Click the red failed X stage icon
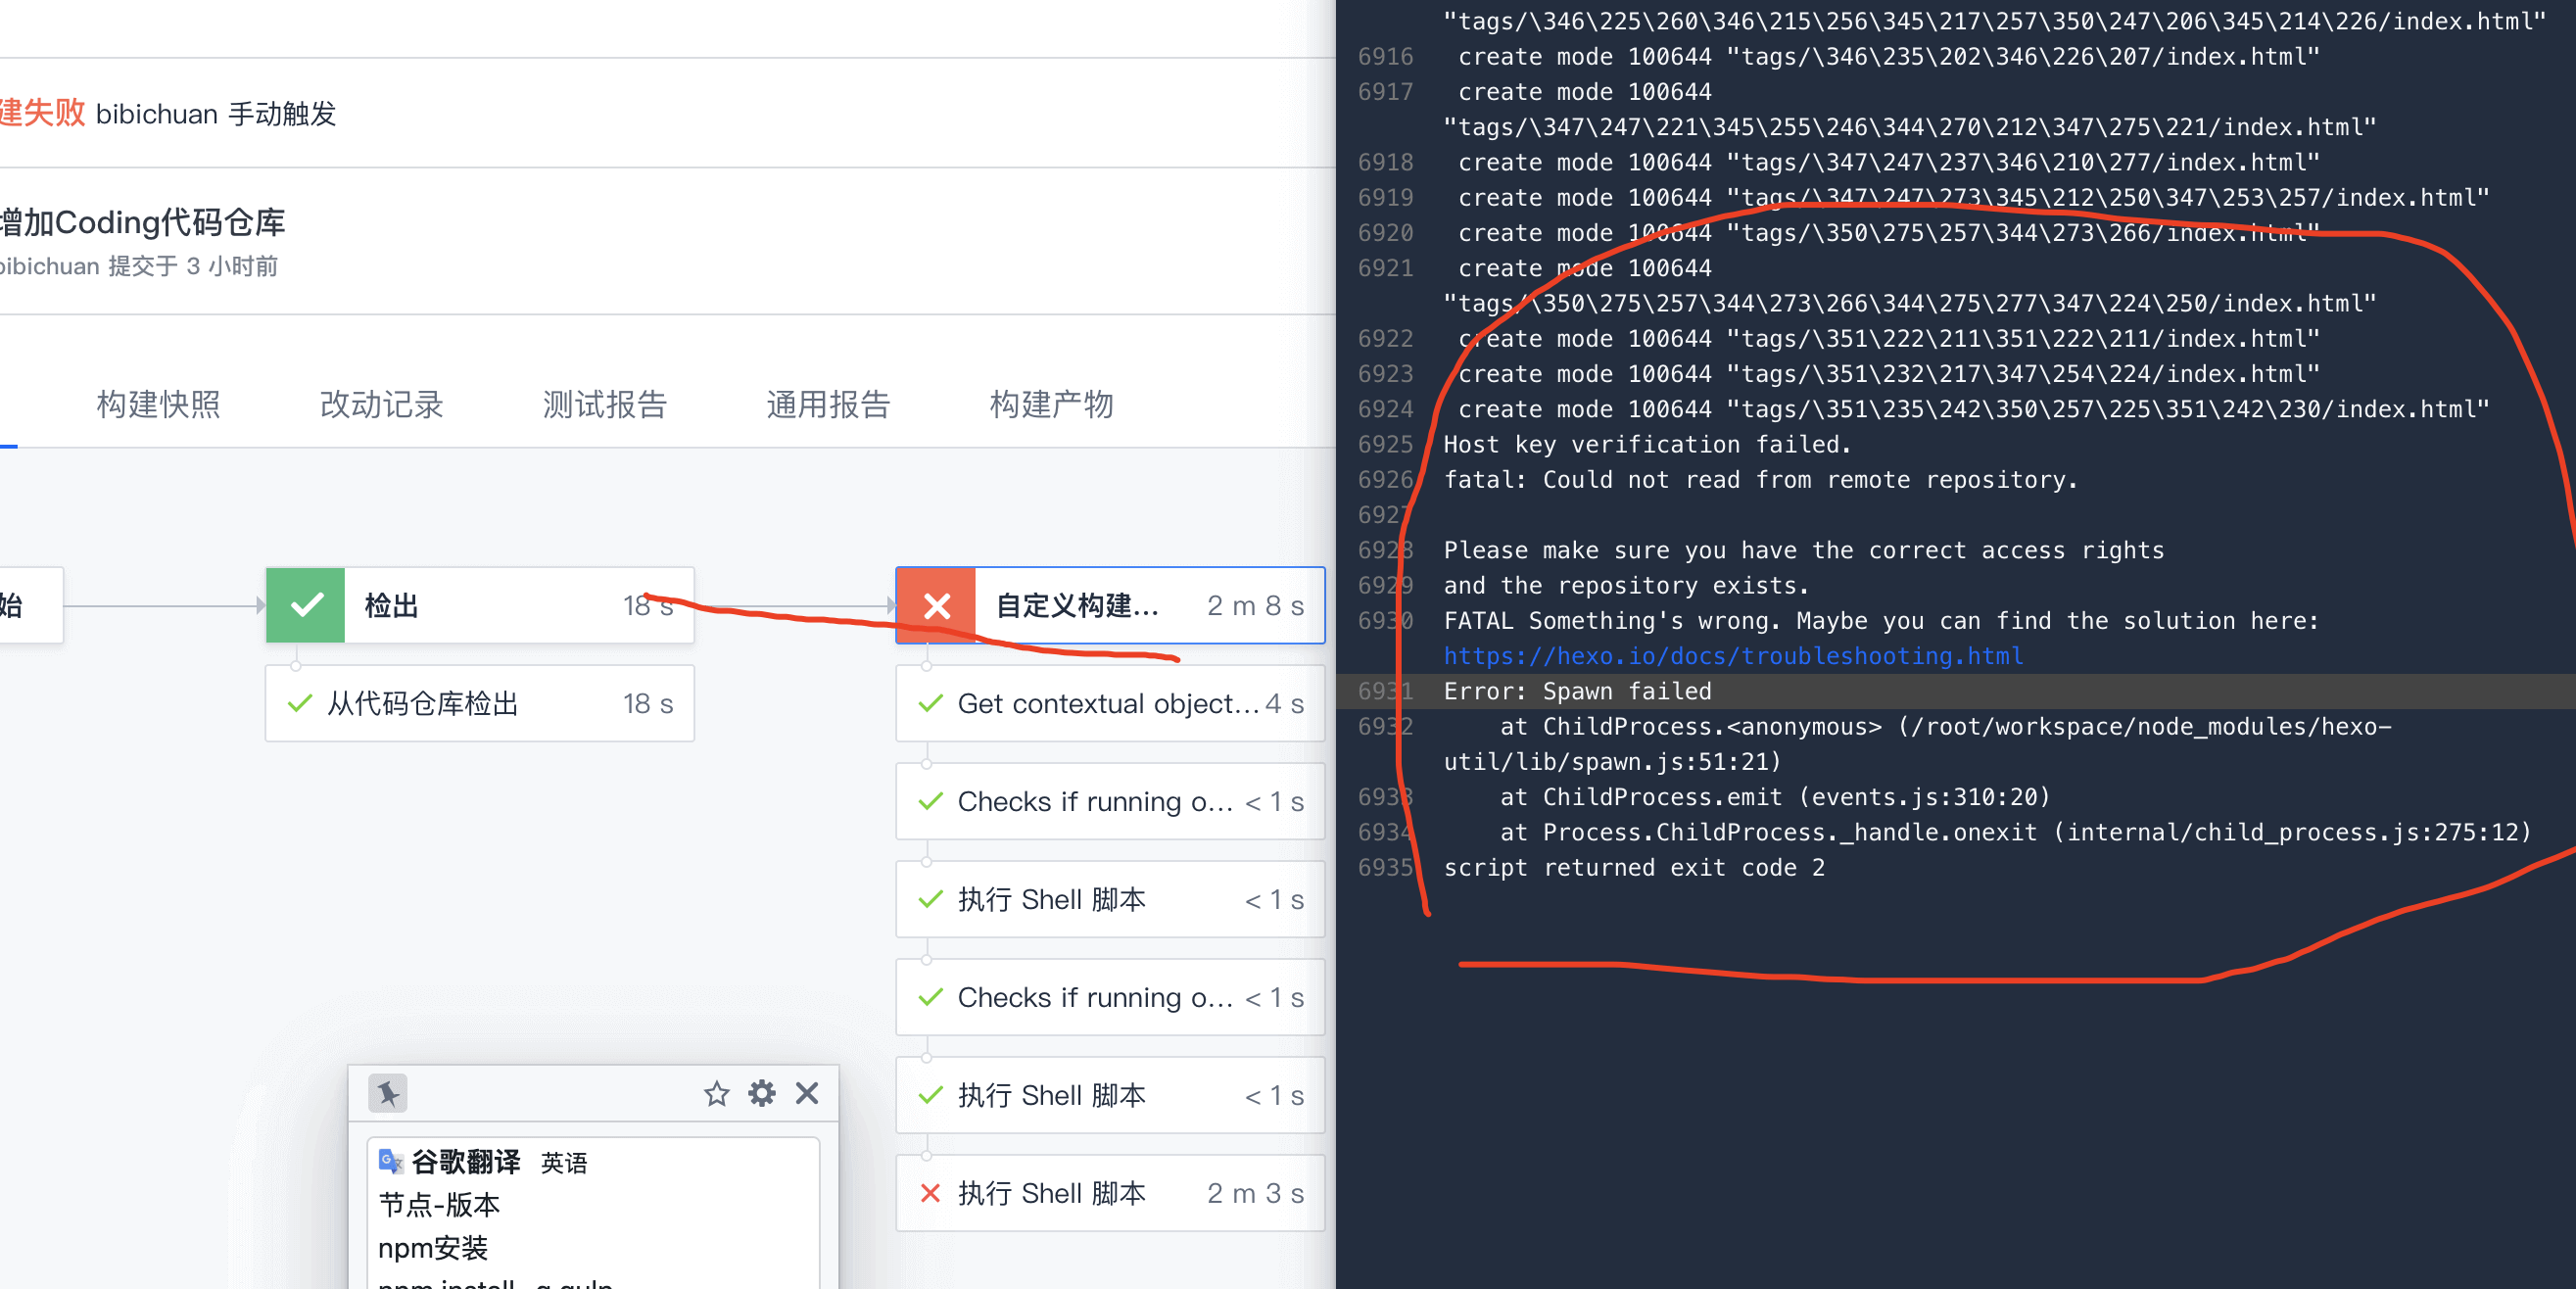The height and width of the screenshot is (1289, 2576). [936, 606]
